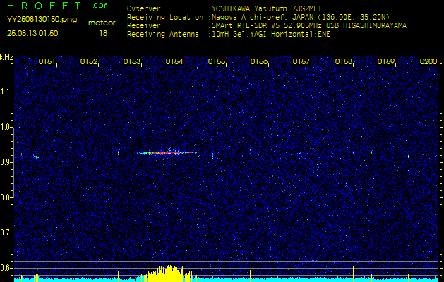Click the 1.0 kHz frequency axis label
Viewport: 444px width, 282px height.
click(6, 127)
